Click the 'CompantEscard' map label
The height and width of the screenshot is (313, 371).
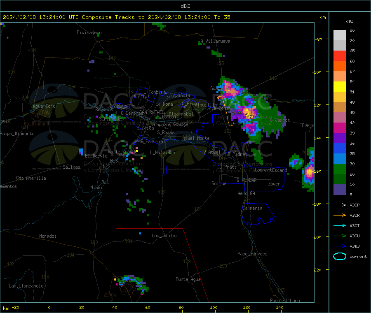click(271, 170)
